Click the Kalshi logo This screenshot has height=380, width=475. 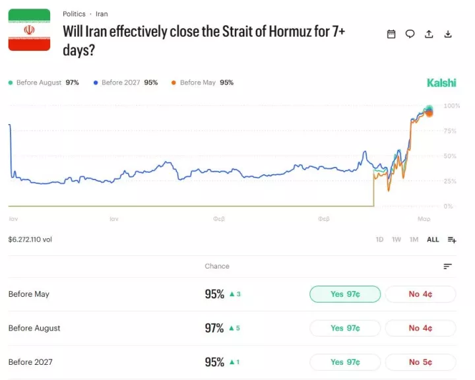point(441,82)
